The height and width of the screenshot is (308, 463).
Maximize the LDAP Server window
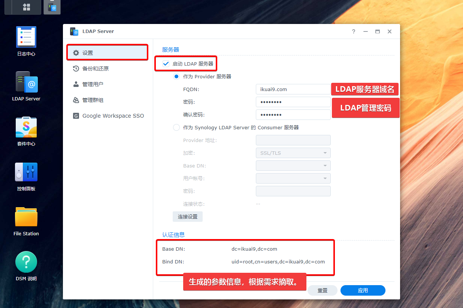[378, 31]
